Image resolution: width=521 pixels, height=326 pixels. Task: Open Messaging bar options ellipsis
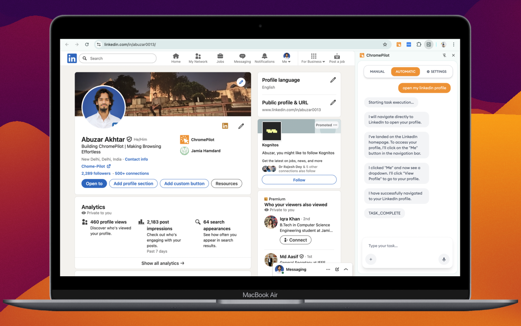pos(328,269)
